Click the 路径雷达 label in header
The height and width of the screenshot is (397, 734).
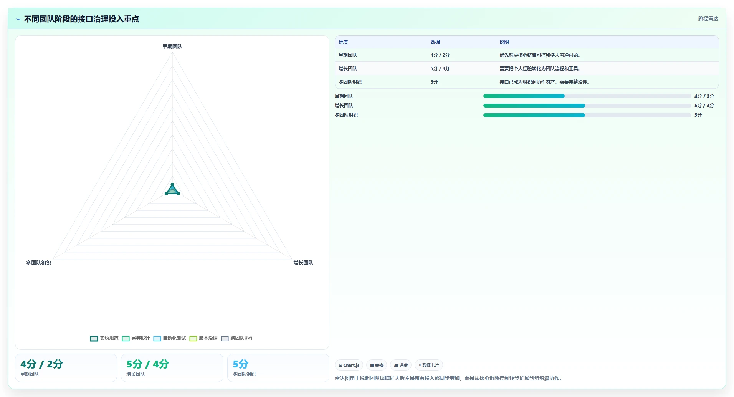[x=708, y=18]
